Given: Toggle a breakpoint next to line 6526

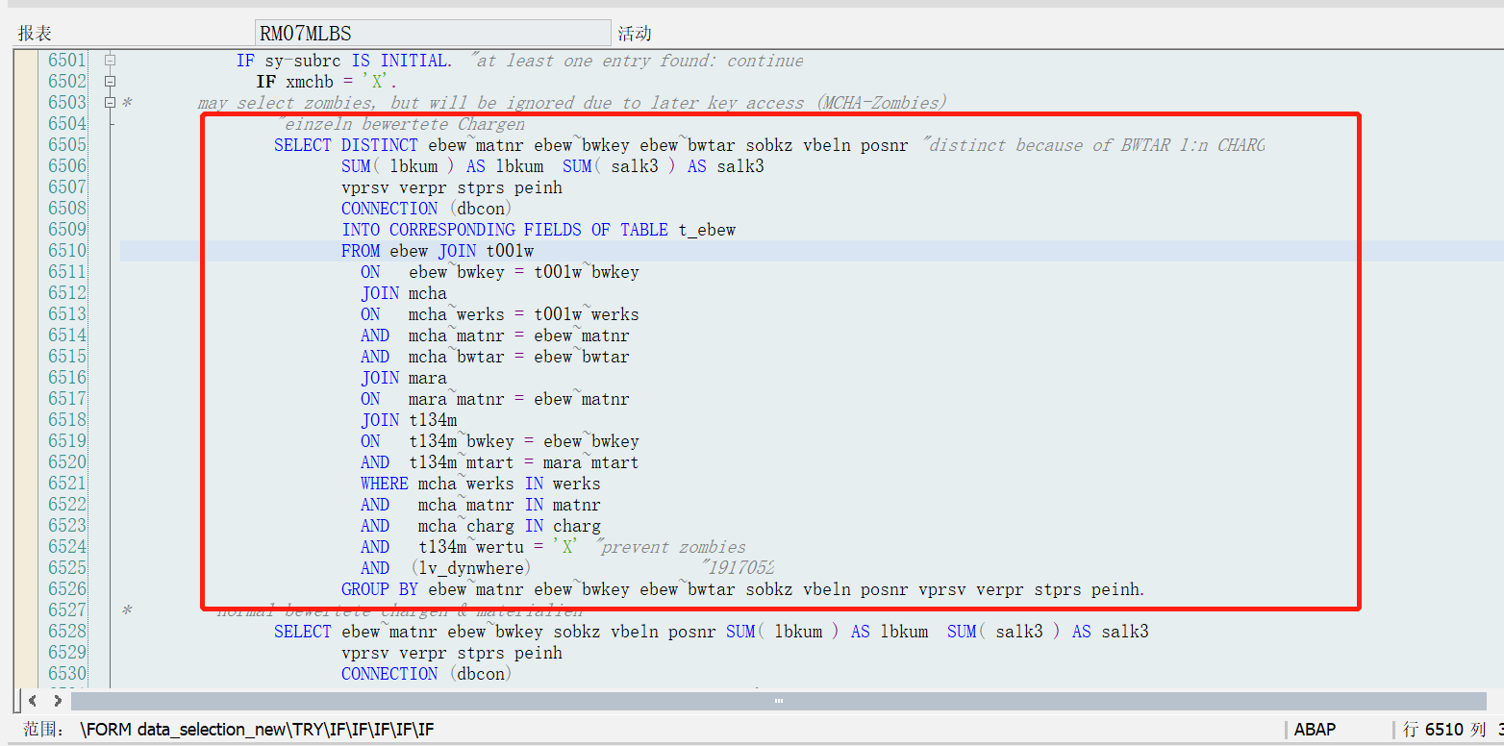Looking at the screenshot, I should [x=24, y=588].
